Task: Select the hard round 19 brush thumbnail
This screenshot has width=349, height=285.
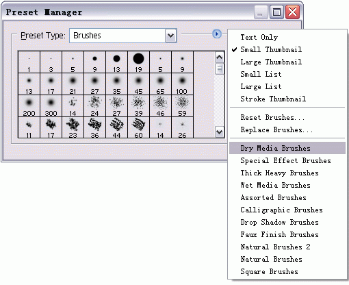Action: (138, 62)
